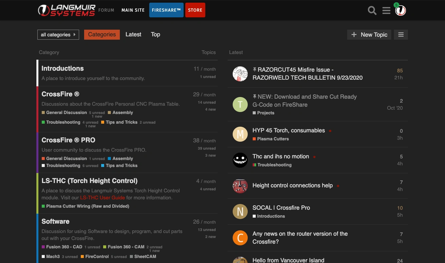Open the header hamburger menu icon
The width and height of the screenshot is (445, 263).
pyautogui.click(x=386, y=10)
